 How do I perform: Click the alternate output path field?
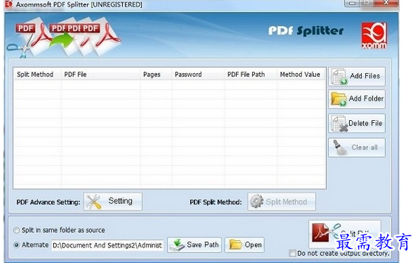[x=108, y=245]
